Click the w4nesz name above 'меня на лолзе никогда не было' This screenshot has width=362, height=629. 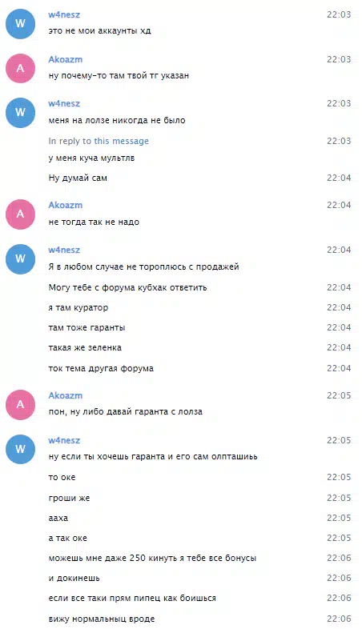pyautogui.click(x=64, y=103)
